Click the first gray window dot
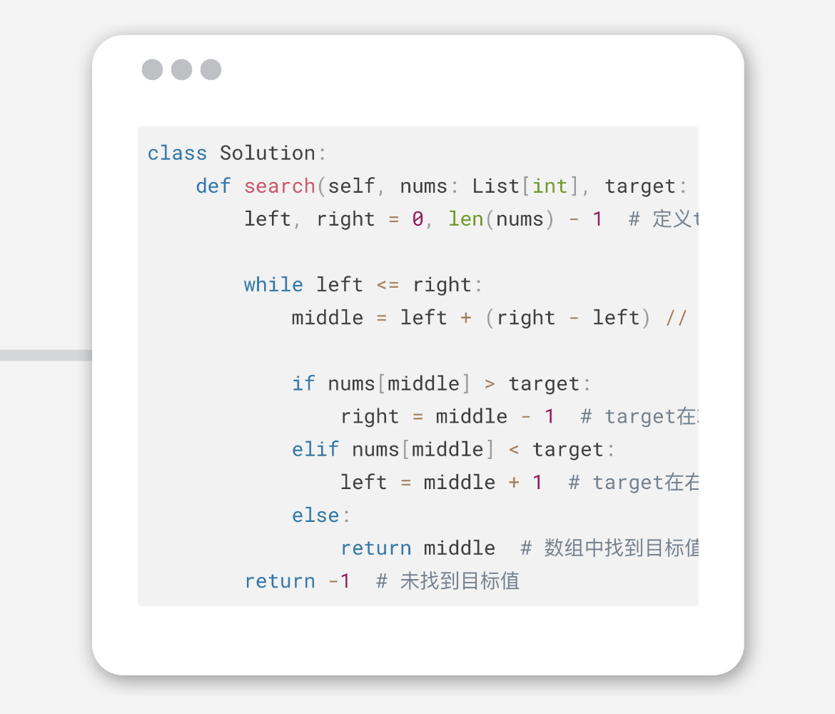The width and height of the screenshot is (835, 714). 152,70
